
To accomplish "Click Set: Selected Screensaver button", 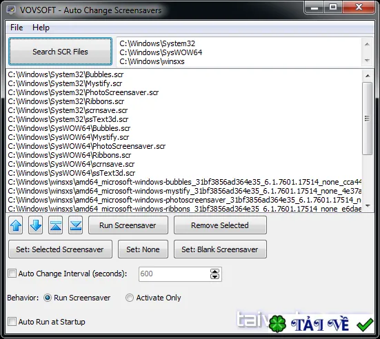I will 60,249.
